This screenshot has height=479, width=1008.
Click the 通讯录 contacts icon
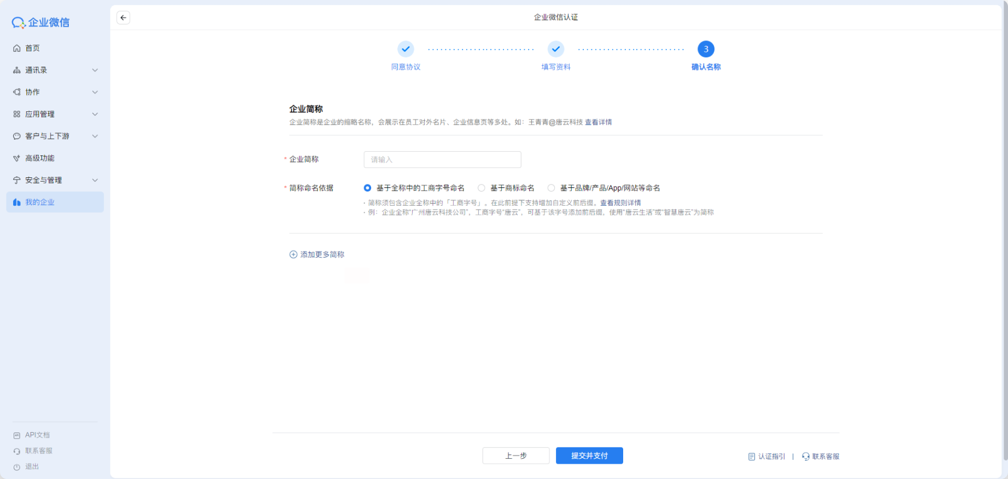[x=17, y=70]
